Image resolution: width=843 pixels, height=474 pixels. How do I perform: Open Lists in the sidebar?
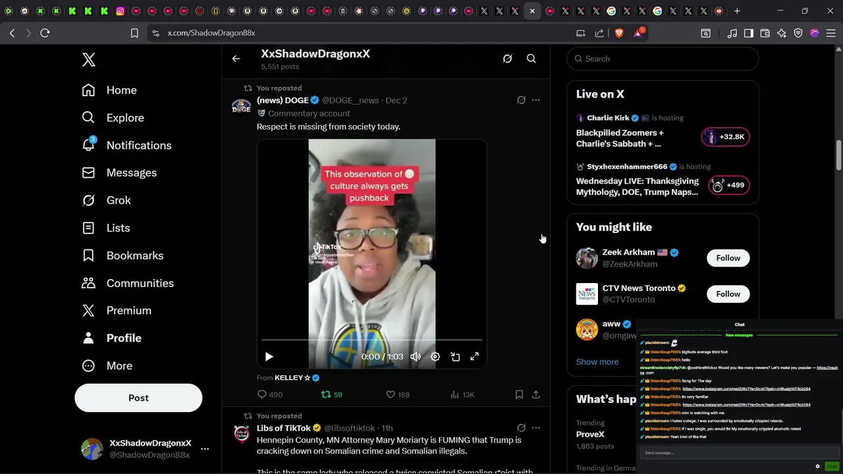(105, 228)
